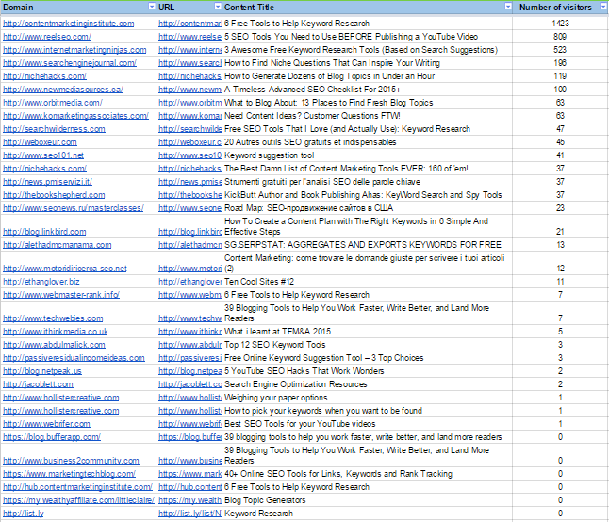Select the 'Keyword suggestion tool' title cell

pos(367,155)
